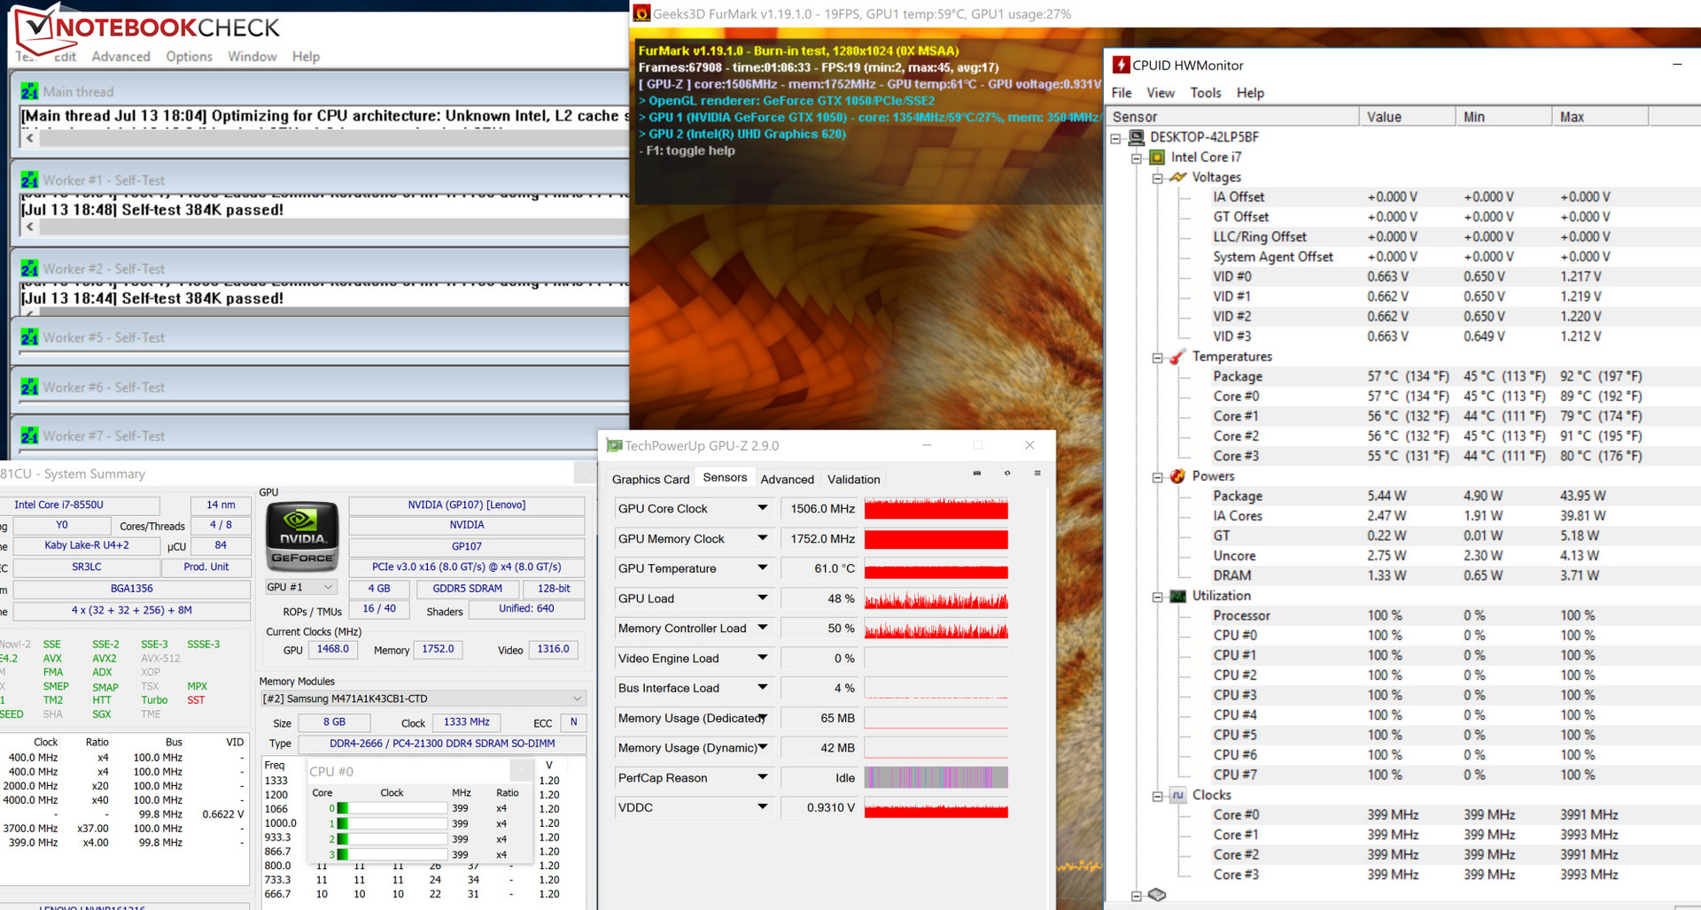Open HWMonitor Tools menu

pos(1205,93)
